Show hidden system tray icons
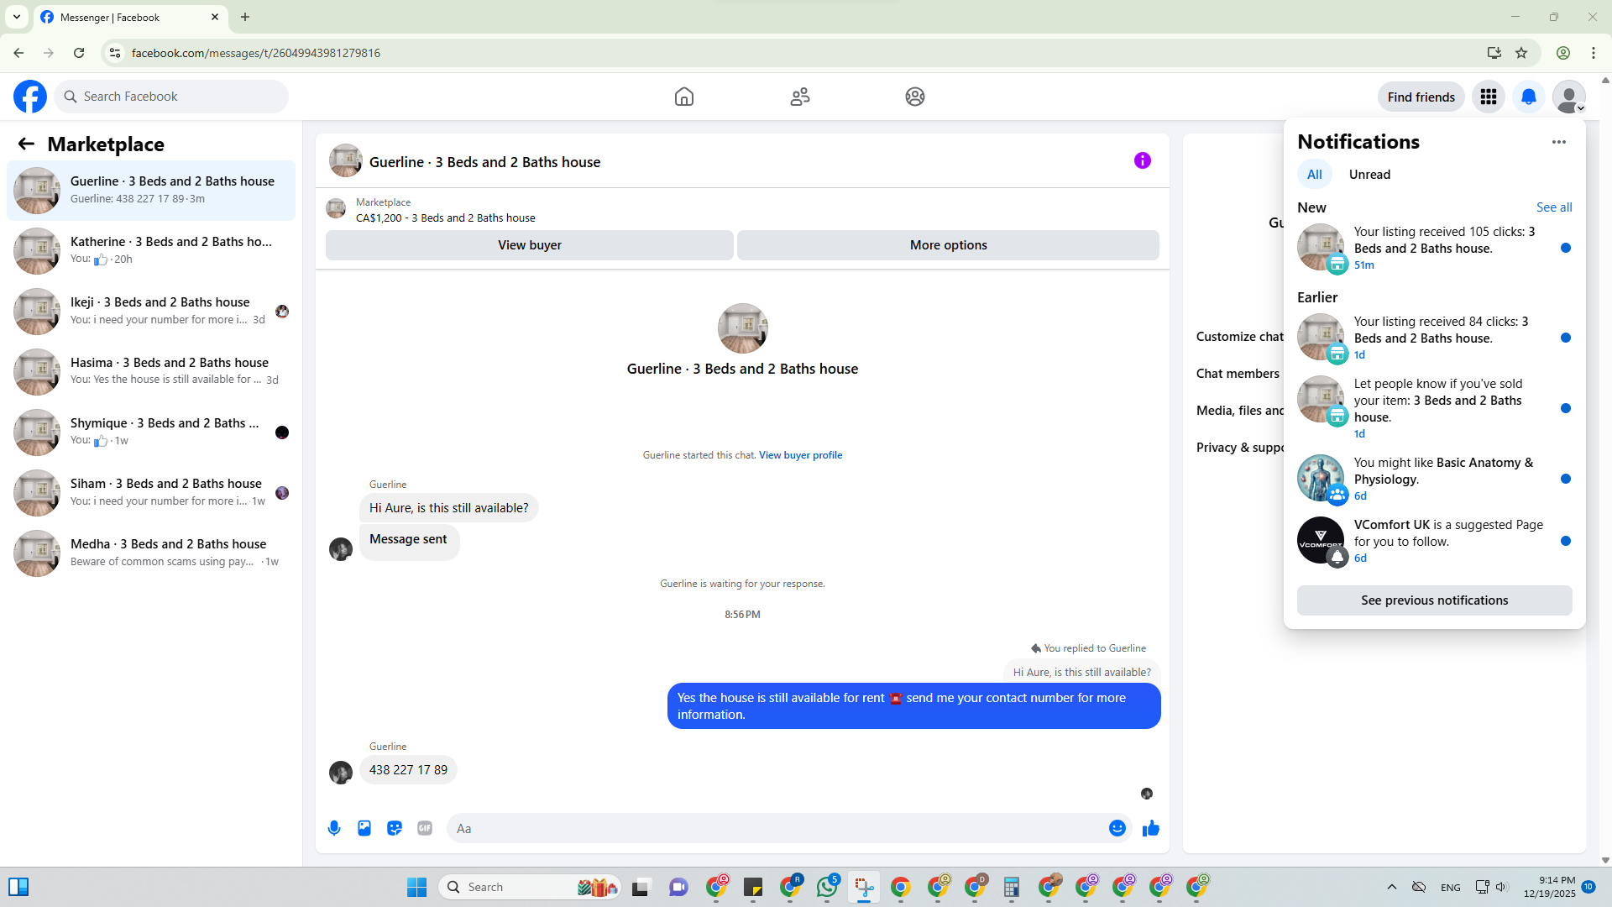Screen dimensions: 1612x907 tap(1391, 887)
